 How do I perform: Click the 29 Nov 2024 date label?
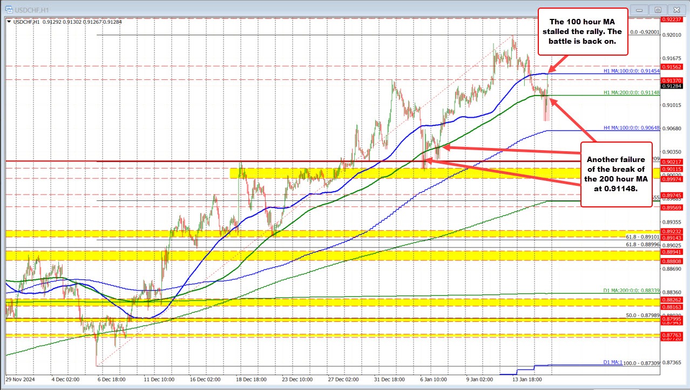19,379
